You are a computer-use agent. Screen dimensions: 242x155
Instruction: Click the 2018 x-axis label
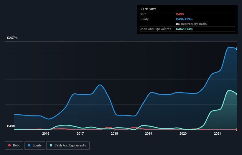(x=114, y=133)
